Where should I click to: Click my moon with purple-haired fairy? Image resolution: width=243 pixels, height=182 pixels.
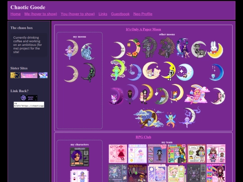pos(71,49)
